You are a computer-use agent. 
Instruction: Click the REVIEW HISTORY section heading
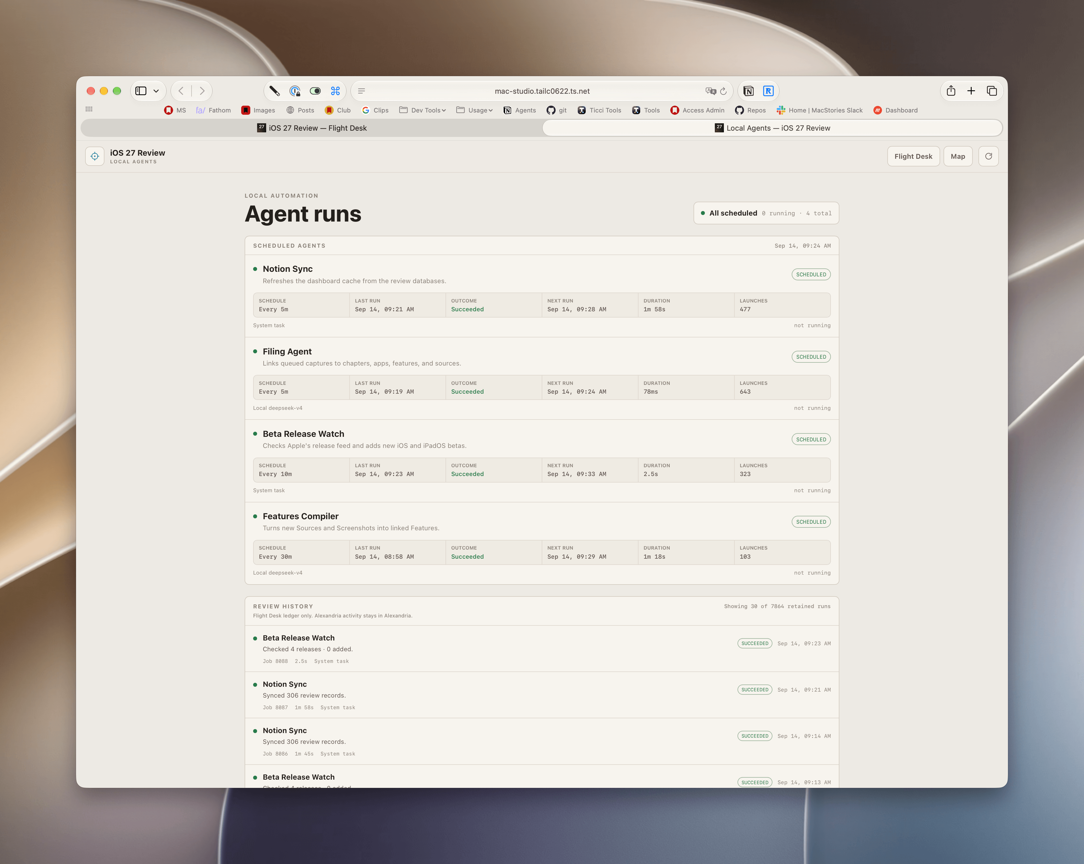[283, 606]
